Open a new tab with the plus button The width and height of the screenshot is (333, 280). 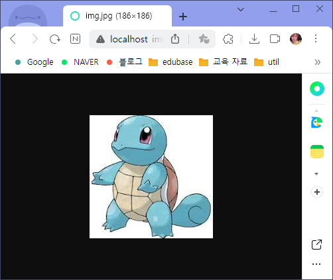click(183, 17)
